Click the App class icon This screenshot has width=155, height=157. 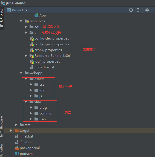pyautogui.click(x=36, y=15)
